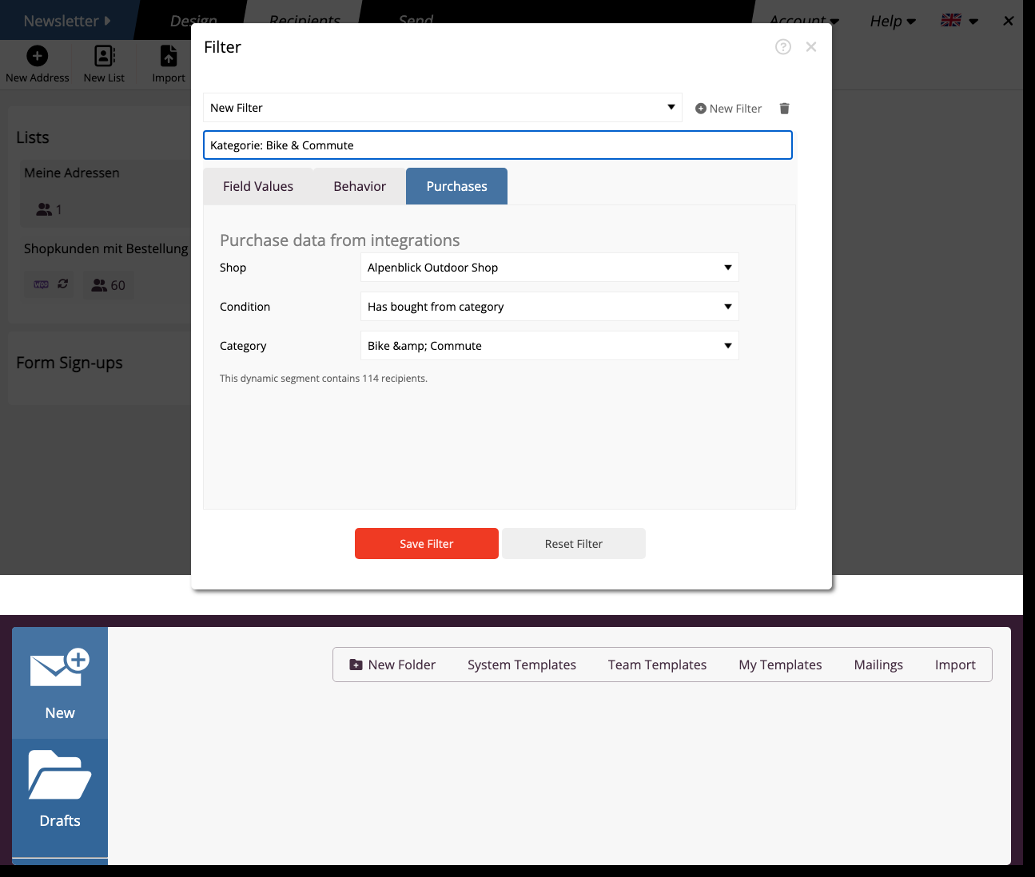Viewport: 1035px width, 877px height.
Task: Open Team Templates
Action: pyautogui.click(x=657, y=665)
